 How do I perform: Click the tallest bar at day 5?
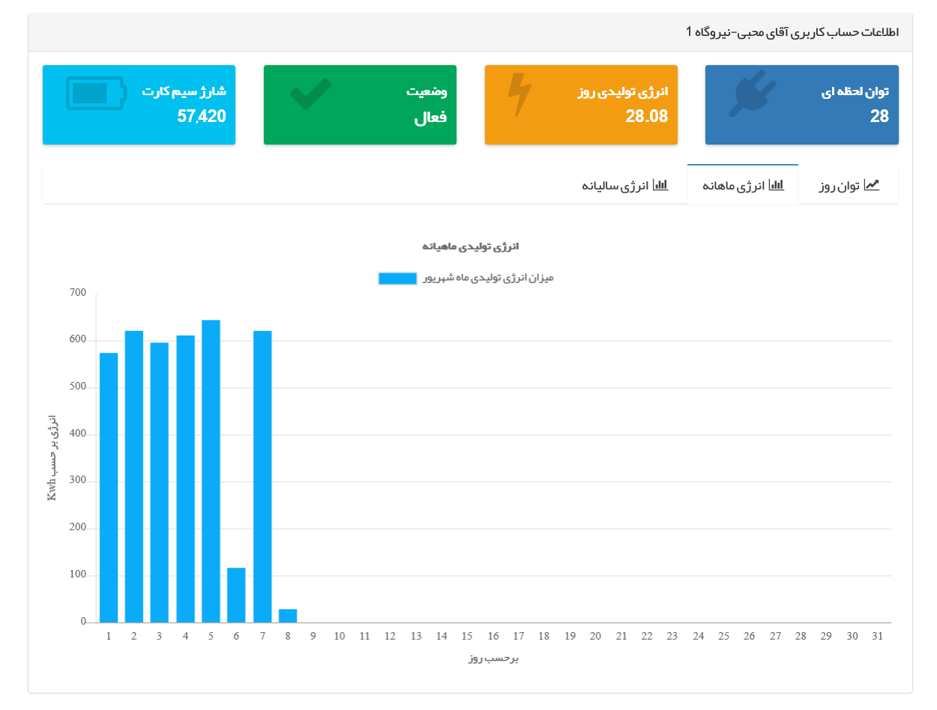(x=211, y=470)
